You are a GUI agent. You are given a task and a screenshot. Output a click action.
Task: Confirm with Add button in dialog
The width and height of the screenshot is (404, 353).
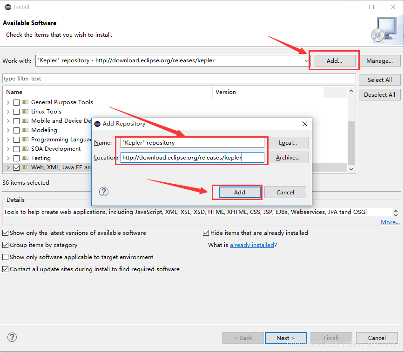240,193
